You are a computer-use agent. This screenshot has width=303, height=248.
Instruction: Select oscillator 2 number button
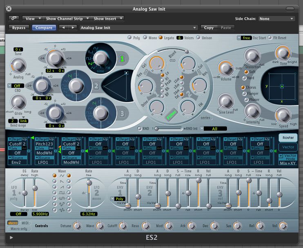click(96, 86)
